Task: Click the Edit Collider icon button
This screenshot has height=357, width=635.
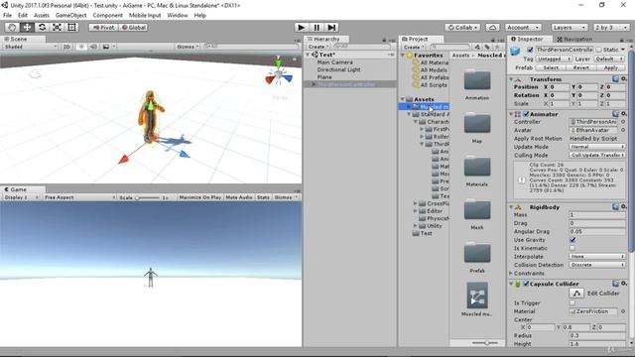Action: 576,294
